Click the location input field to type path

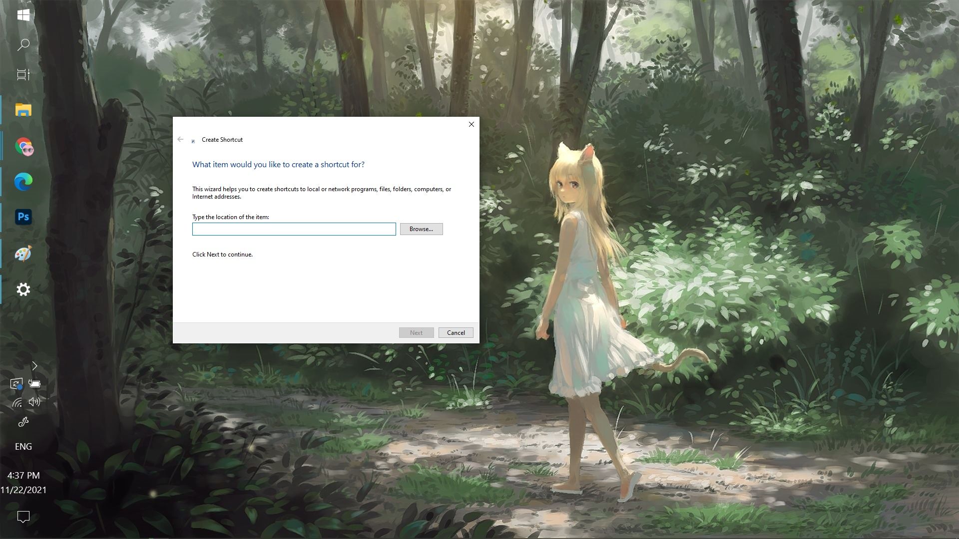coord(294,229)
